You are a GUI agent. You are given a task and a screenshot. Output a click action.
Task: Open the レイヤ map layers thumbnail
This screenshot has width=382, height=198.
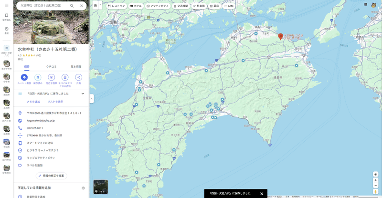pos(101,187)
